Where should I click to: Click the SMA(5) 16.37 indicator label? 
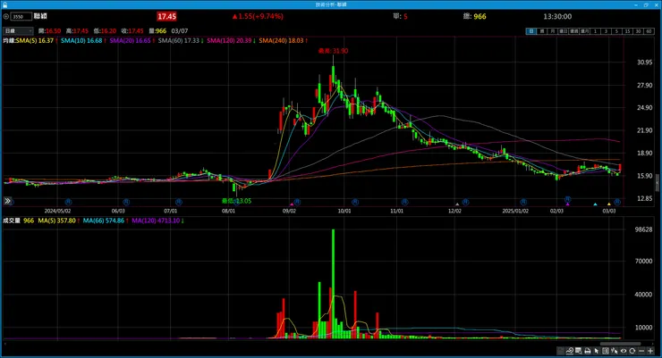click(35, 40)
